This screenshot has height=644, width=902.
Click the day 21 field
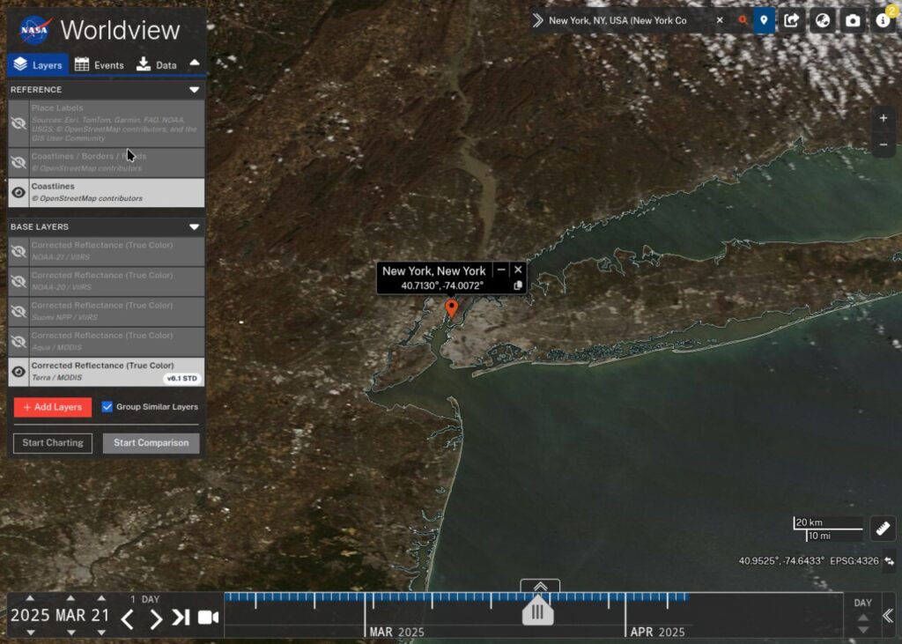point(100,615)
